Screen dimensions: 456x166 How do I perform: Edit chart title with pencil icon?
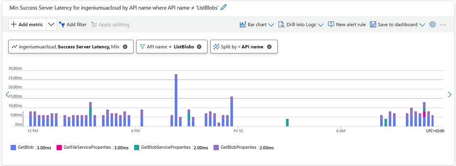coord(223,8)
